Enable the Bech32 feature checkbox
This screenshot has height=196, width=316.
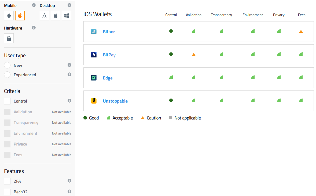(7, 192)
